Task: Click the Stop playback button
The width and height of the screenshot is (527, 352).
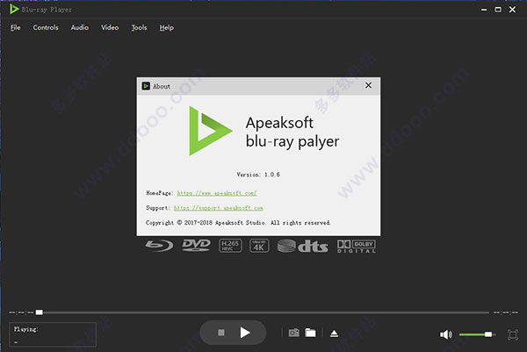Action: [x=221, y=333]
